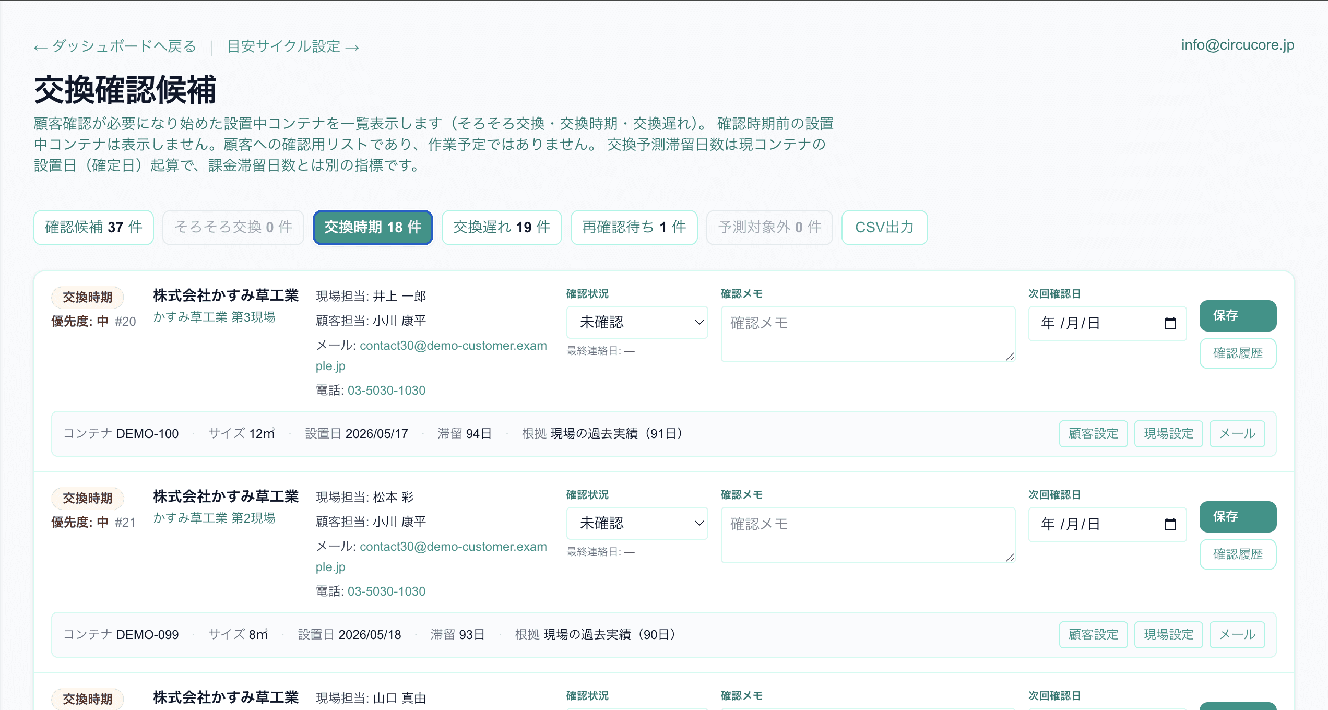Click 現場設定 in DEMO-099 row
Viewport: 1328px width, 710px height.
tap(1168, 635)
